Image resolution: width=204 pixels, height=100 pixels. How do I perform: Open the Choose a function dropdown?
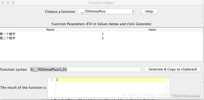tap(106, 12)
